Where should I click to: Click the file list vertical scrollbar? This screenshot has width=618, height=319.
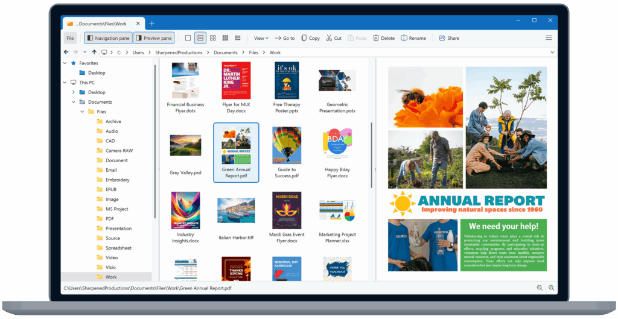371,155
